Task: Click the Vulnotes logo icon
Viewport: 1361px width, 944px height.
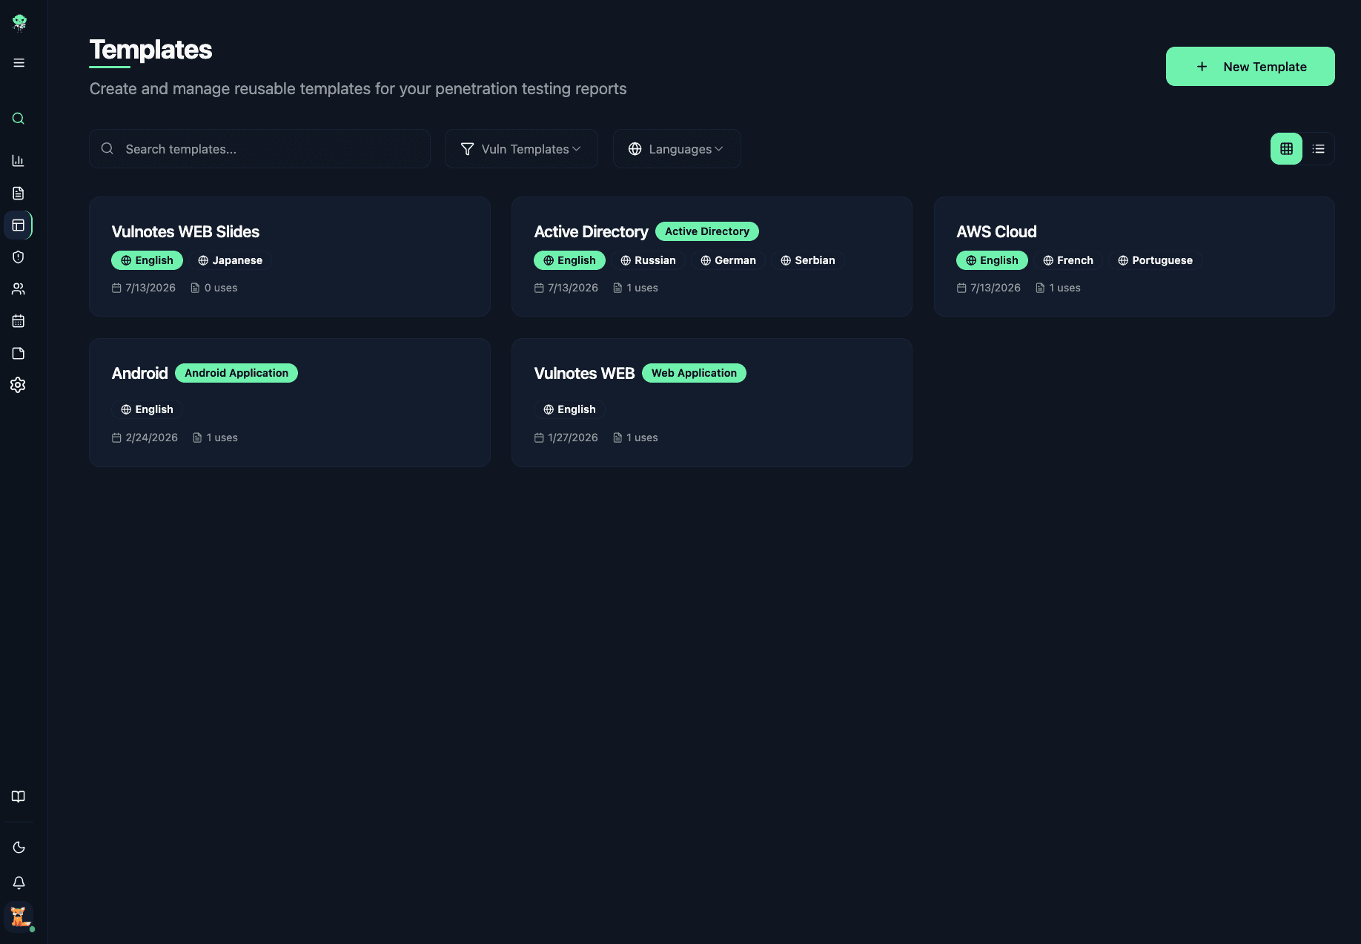Action: [x=19, y=23]
